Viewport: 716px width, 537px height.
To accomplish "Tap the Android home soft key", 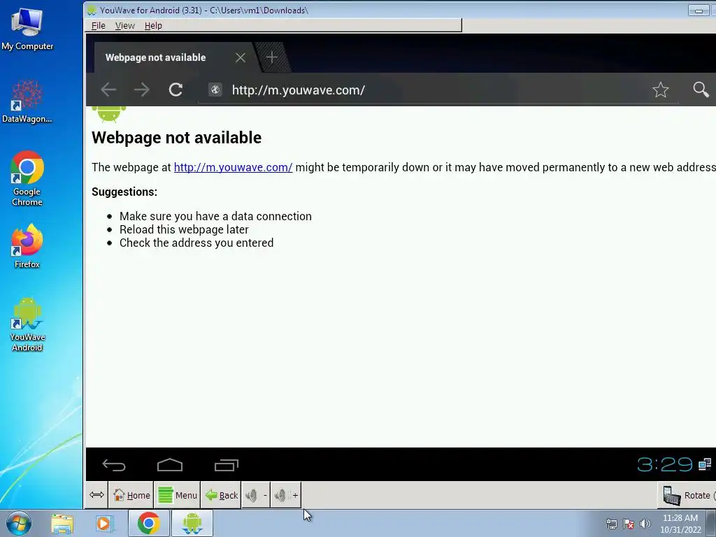I will coord(170,465).
